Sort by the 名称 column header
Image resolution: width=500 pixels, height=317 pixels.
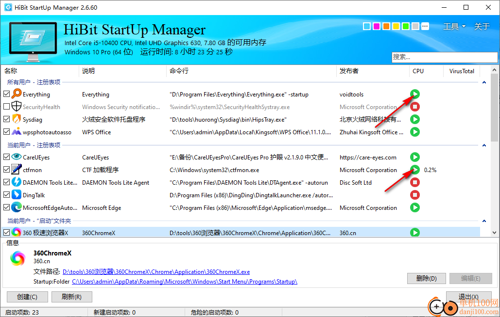pos(39,71)
